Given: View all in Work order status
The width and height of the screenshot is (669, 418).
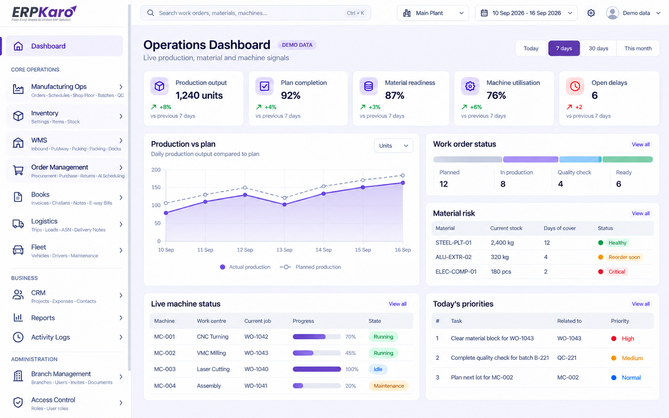Looking at the screenshot, I should pos(640,145).
